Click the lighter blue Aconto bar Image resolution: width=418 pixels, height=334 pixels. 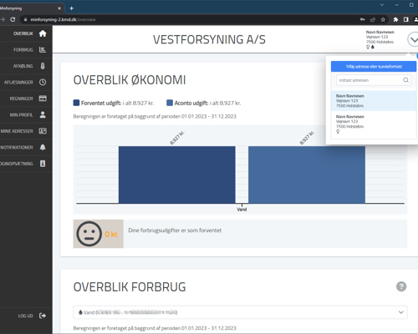coord(307,175)
